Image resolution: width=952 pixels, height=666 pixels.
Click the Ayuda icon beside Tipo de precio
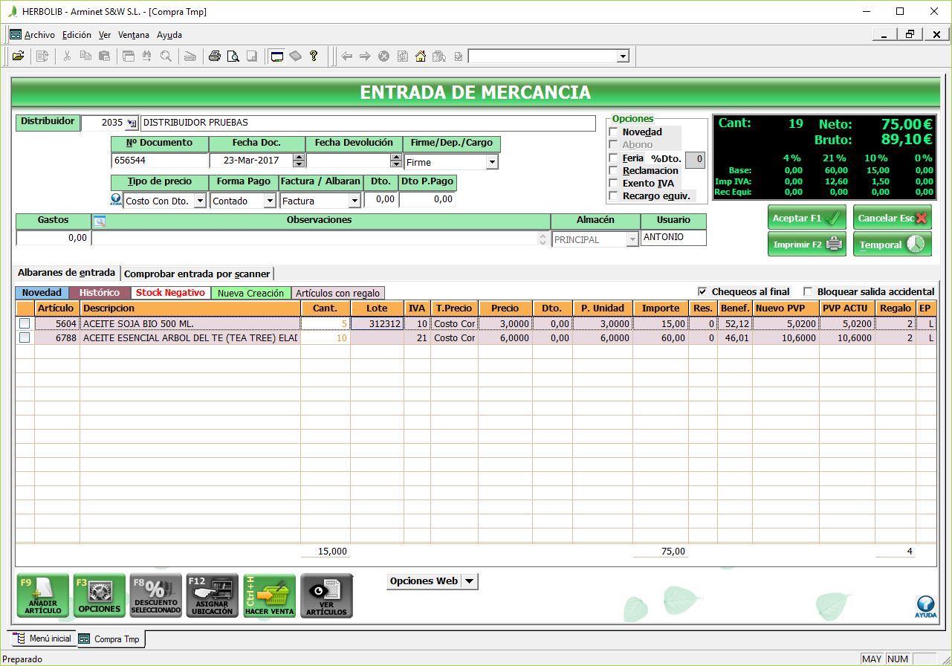point(116,200)
